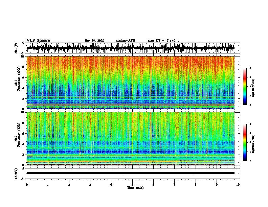Click the "ch.3(V)" axis label

tap(16, 174)
